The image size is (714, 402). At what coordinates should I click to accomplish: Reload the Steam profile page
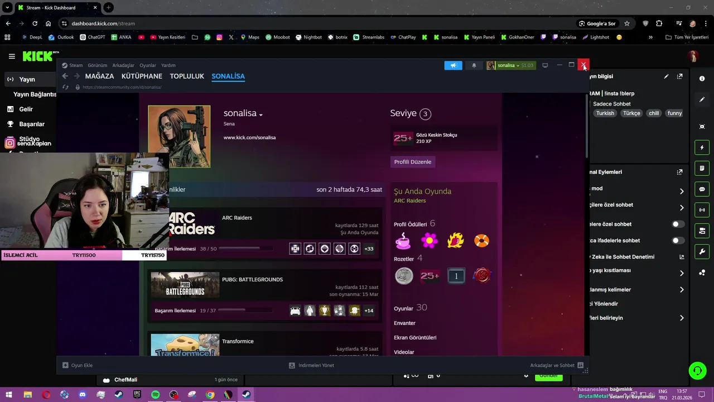(65, 87)
